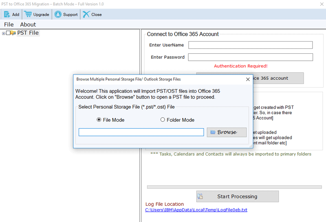This screenshot has height=222, width=326.
Task: Click the Authentication Required! message
Action: click(x=241, y=66)
